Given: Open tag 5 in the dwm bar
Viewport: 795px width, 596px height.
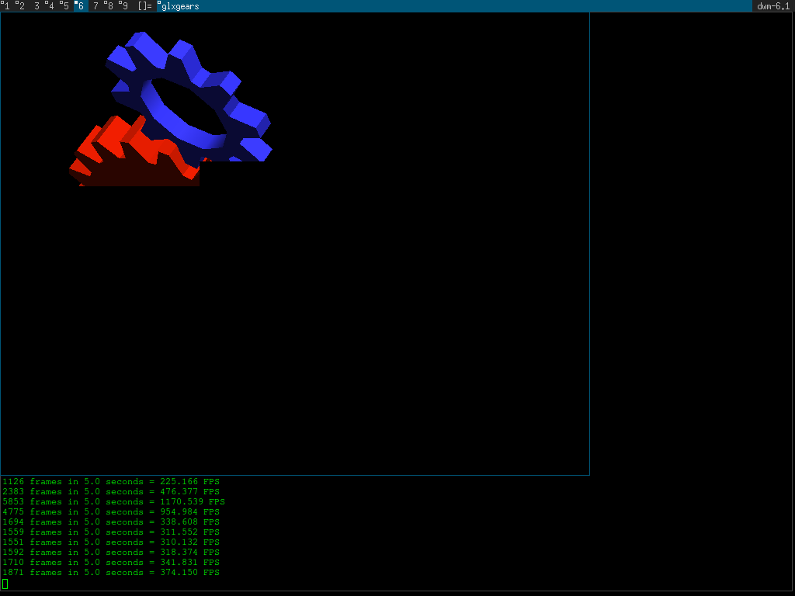Looking at the screenshot, I should 65,6.
